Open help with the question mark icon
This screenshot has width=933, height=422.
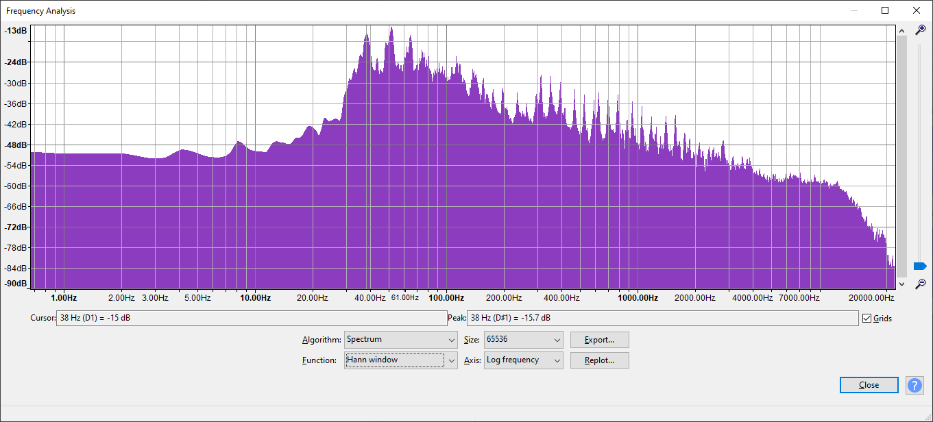(914, 385)
